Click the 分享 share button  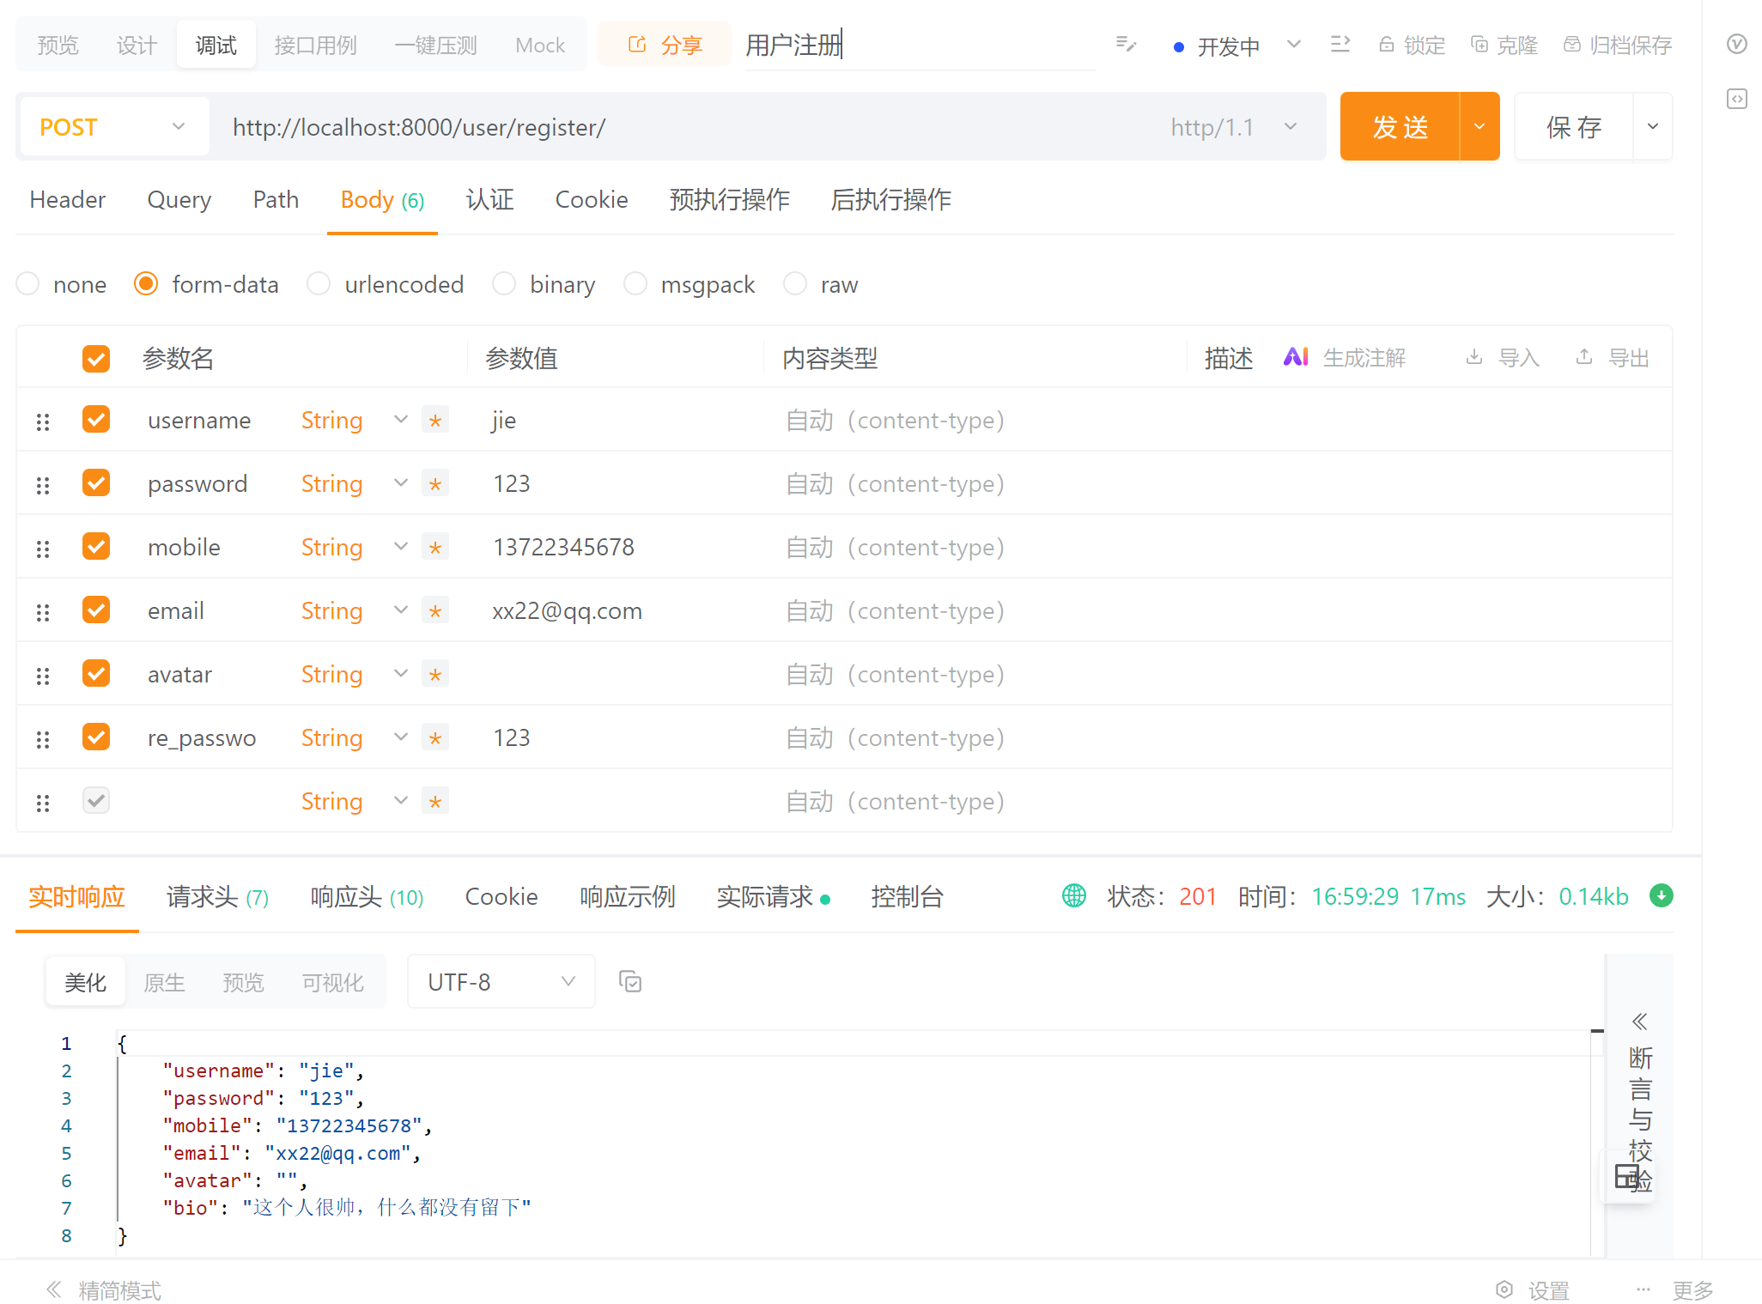[x=665, y=45]
